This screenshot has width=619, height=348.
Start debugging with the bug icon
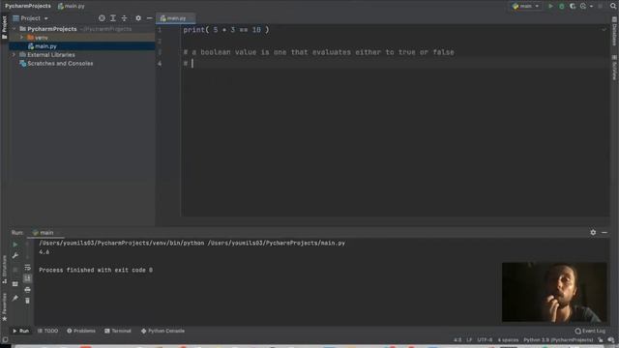pos(561,6)
